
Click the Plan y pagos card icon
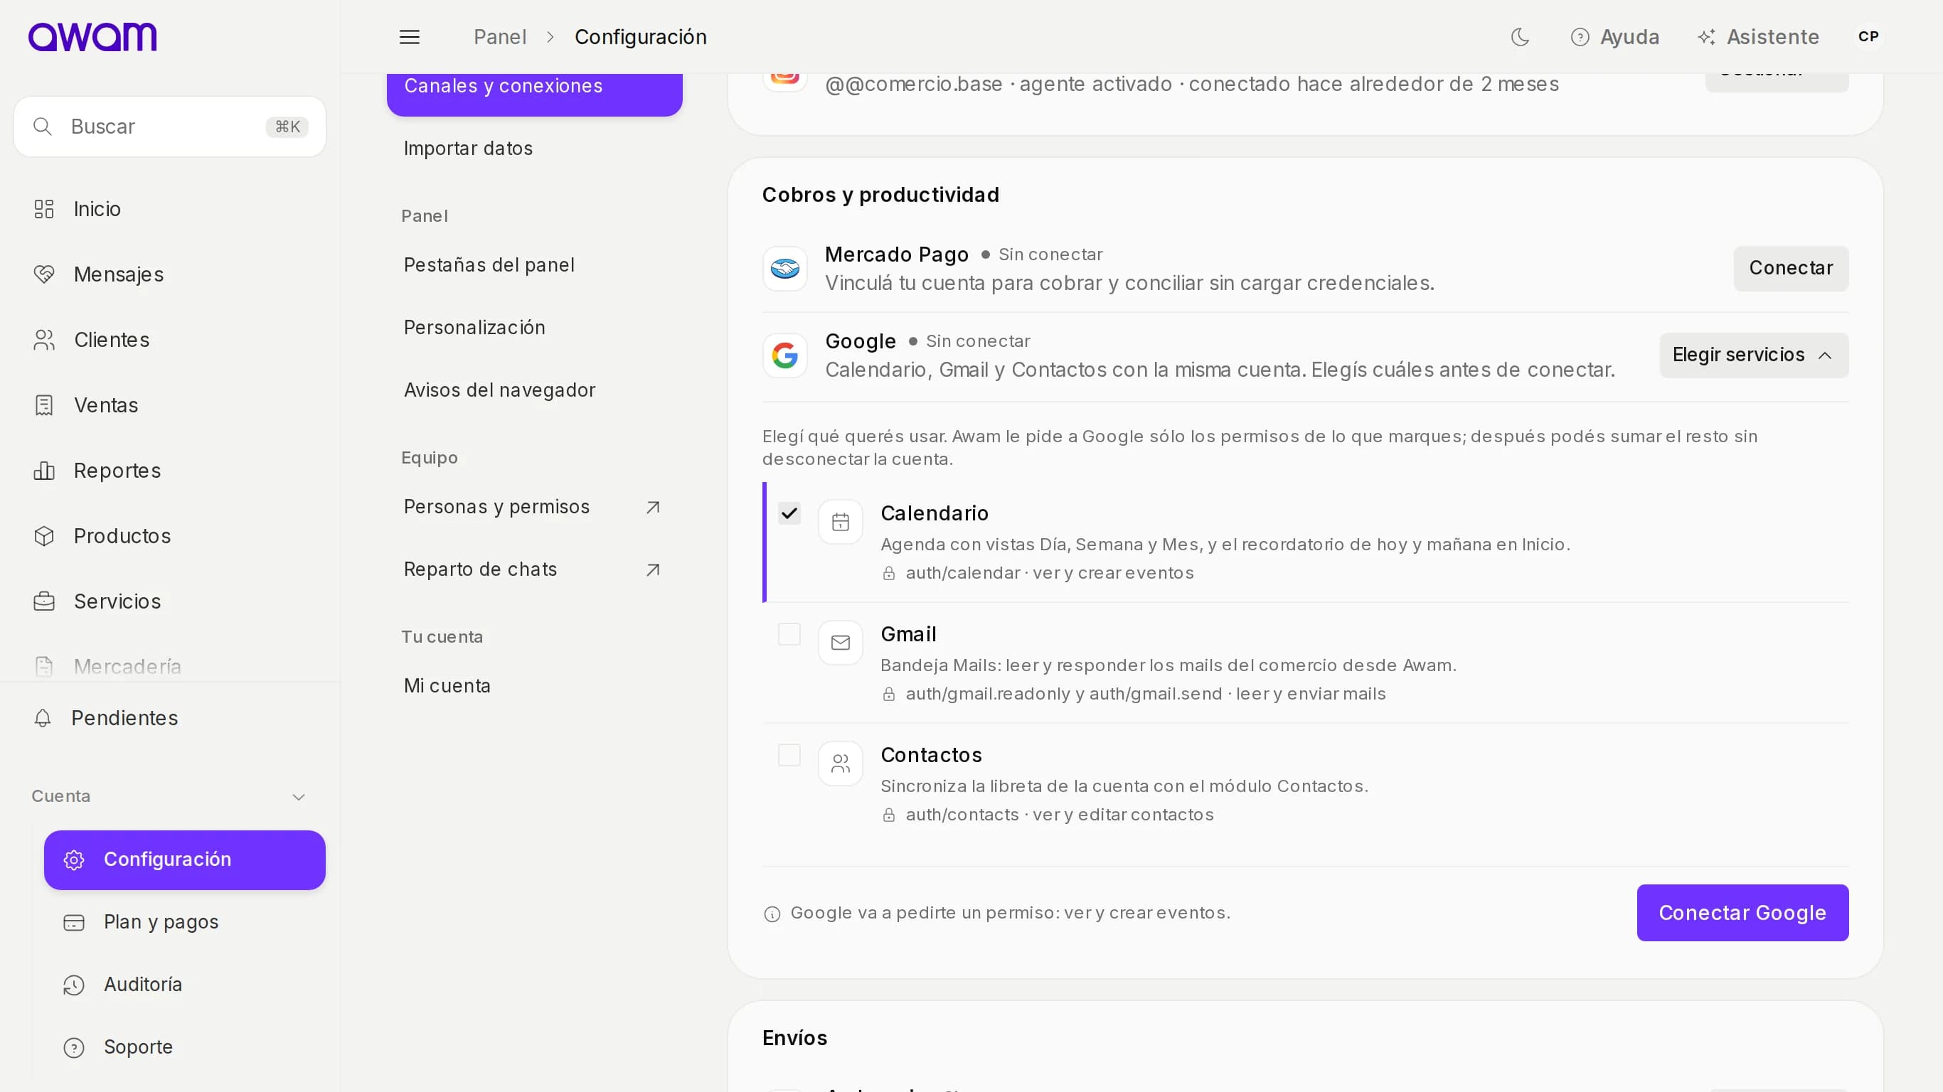(x=74, y=921)
